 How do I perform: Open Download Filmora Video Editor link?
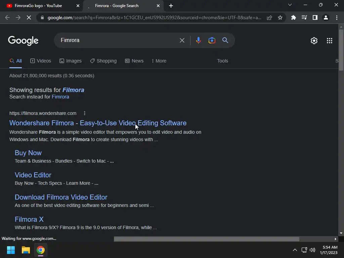coord(61,197)
